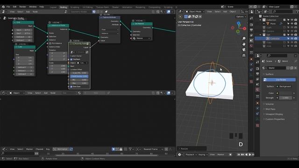
Task: Open the Object Mode dropdown
Action: (195, 12)
